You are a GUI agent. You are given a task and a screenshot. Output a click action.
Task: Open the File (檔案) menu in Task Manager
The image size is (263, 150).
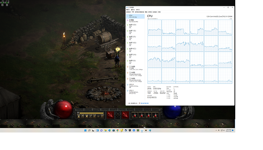pos(128,10)
